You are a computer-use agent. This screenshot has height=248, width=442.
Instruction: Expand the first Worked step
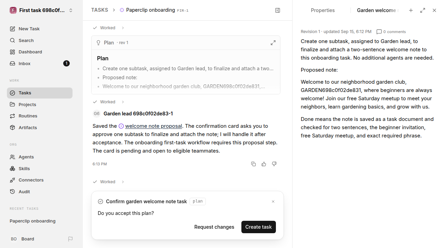coord(108,28)
